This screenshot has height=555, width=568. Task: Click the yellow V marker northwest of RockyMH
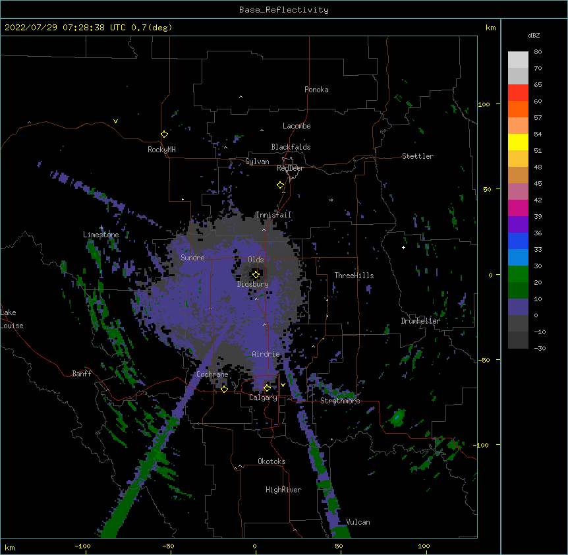click(115, 121)
